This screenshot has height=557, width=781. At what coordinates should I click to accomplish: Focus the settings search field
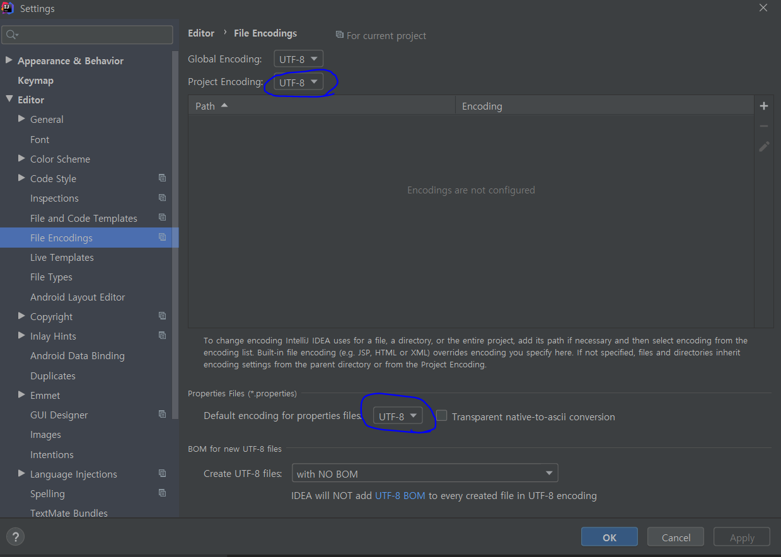pyautogui.click(x=87, y=35)
